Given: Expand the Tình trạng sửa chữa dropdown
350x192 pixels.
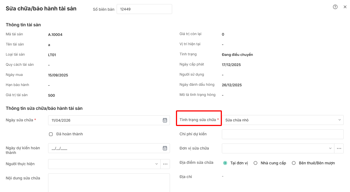Looking at the screenshot, I should click(x=339, y=120).
